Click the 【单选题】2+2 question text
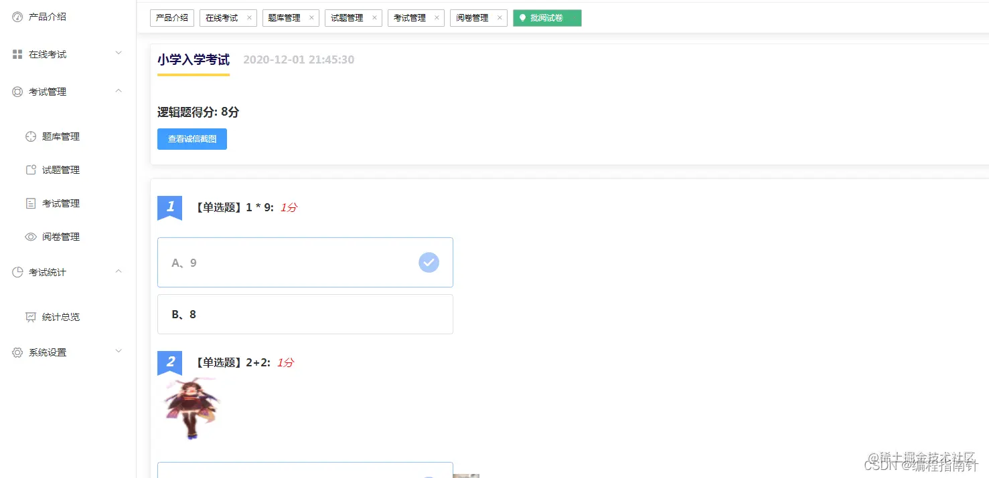Screen dimensions: 989x478 click(x=232, y=362)
